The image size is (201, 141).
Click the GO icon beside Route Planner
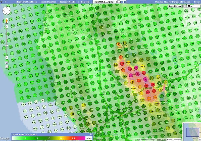tap(184, 6)
